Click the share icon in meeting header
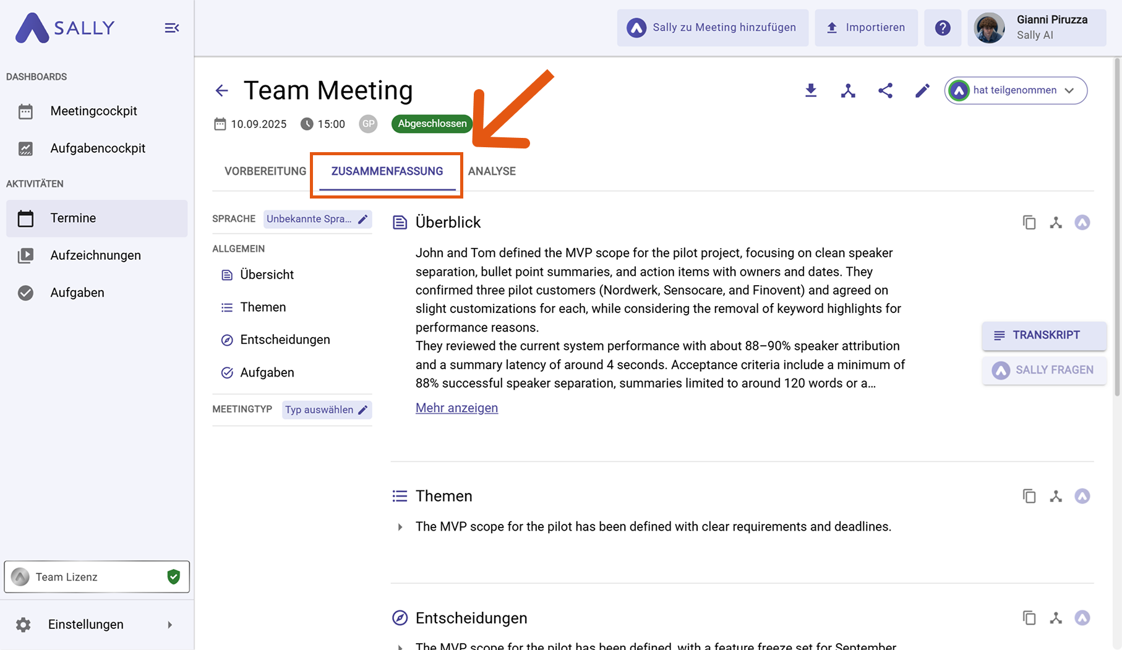Viewport: 1122px width, 650px height. click(885, 90)
